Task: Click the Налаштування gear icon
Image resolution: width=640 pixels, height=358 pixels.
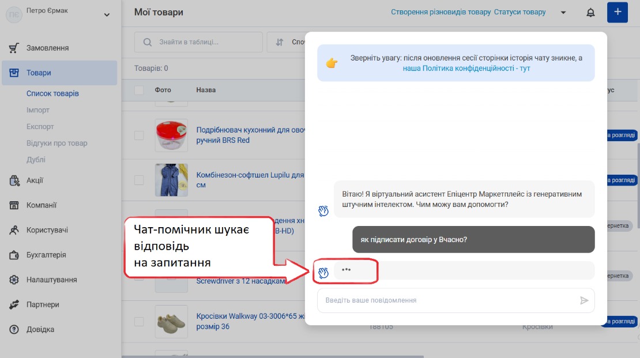Action: 14,280
